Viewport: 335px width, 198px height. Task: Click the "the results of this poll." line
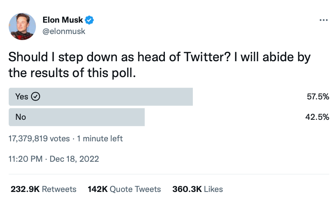[71, 73]
